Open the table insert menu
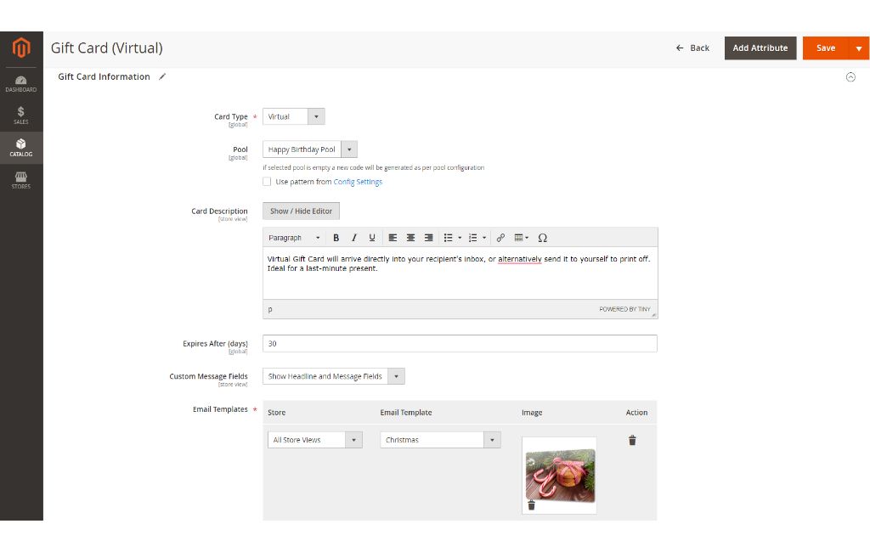The width and height of the screenshot is (870, 552). click(521, 238)
